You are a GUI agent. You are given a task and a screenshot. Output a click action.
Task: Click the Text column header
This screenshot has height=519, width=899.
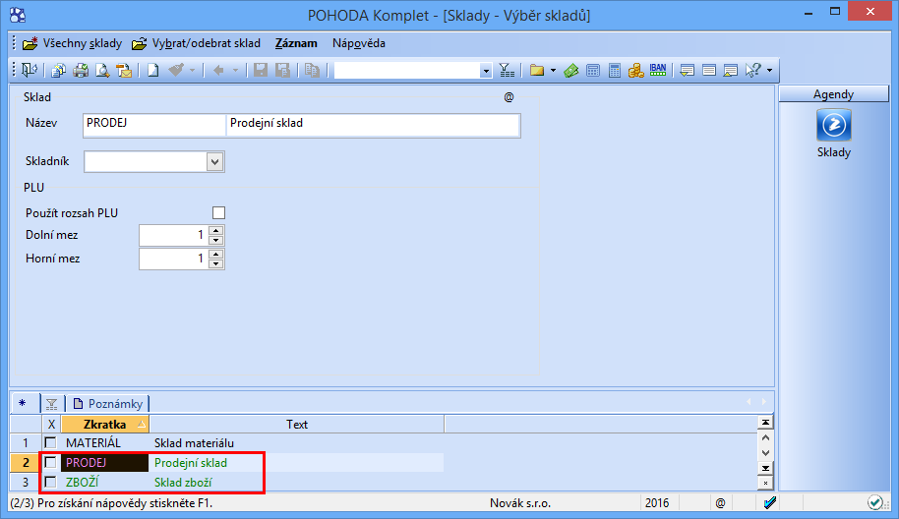(297, 425)
